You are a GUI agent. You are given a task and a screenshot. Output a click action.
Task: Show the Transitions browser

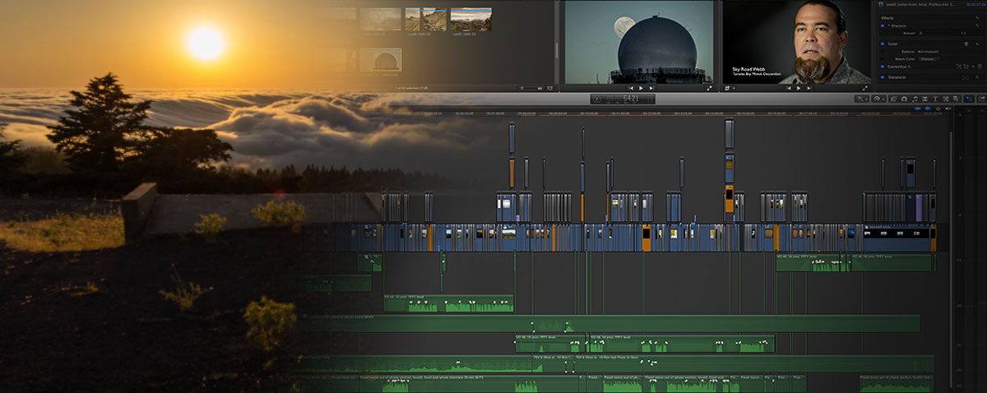pos(924,99)
